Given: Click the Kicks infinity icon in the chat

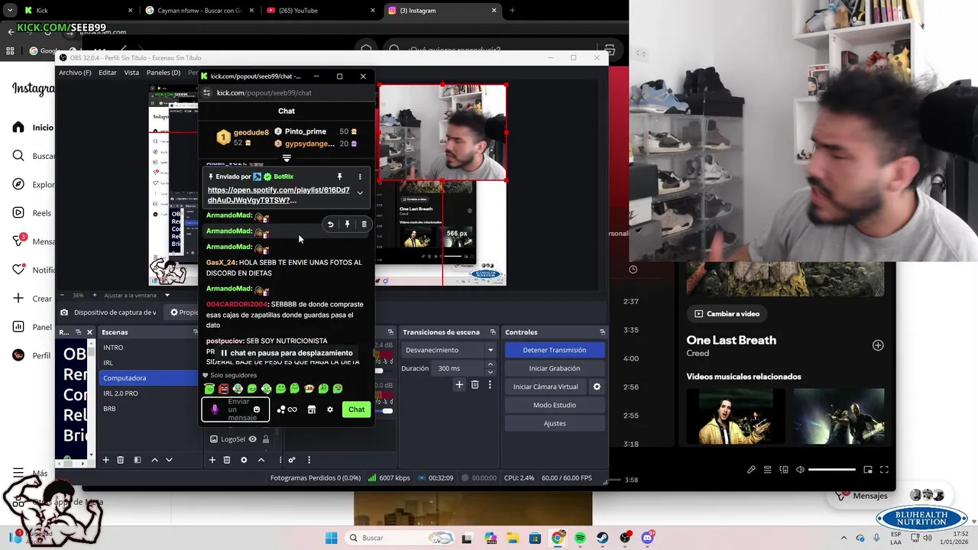Looking at the screenshot, I should click(x=292, y=409).
